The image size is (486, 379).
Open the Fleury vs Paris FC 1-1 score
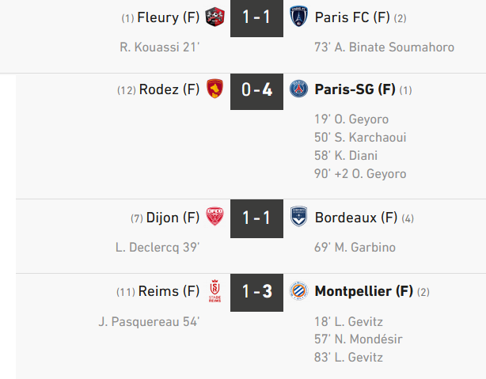pos(256,17)
